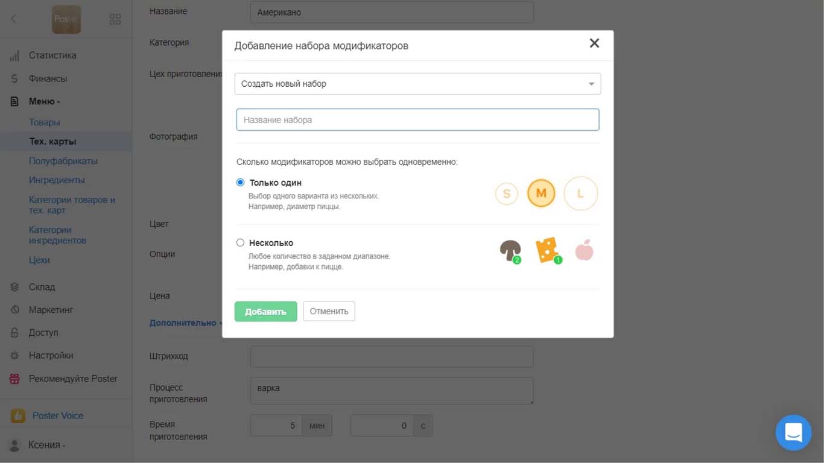Click the Штрихкод input field
Image resolution: width=824 pixels, height=463 pixels.
[x=391, y=356]
